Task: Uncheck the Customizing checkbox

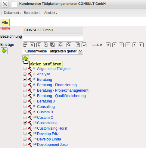Action: click(25, 123)
